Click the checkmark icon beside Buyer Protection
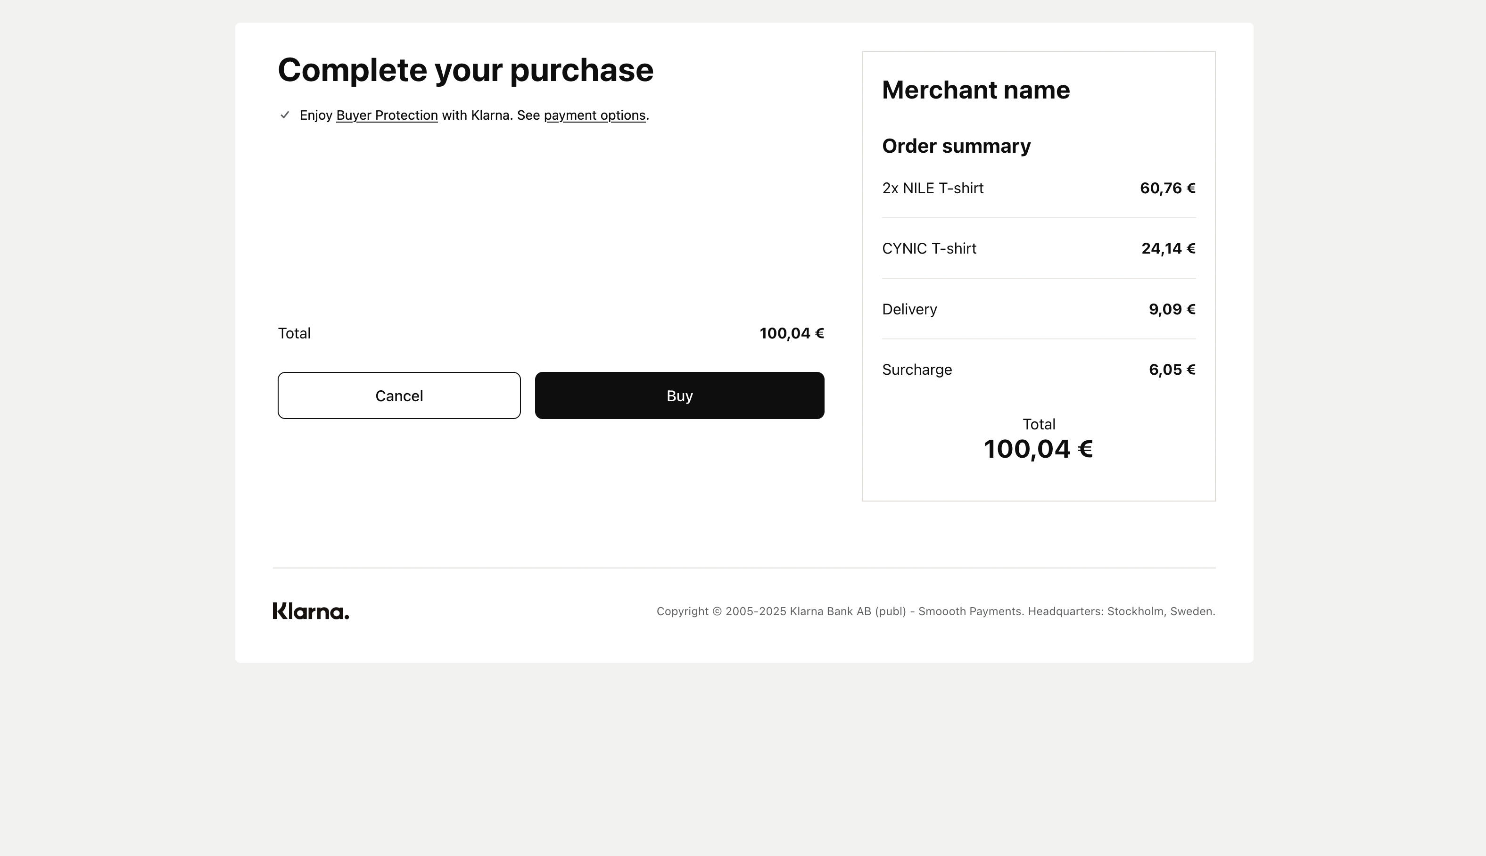Screen dimensions: 1486x856 [x=285, y=115]
